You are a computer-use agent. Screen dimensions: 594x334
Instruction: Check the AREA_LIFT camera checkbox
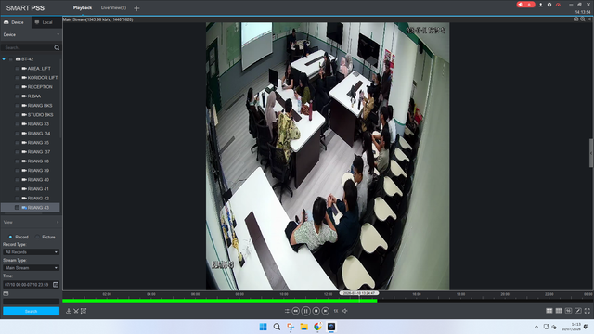tap(17, 69)
